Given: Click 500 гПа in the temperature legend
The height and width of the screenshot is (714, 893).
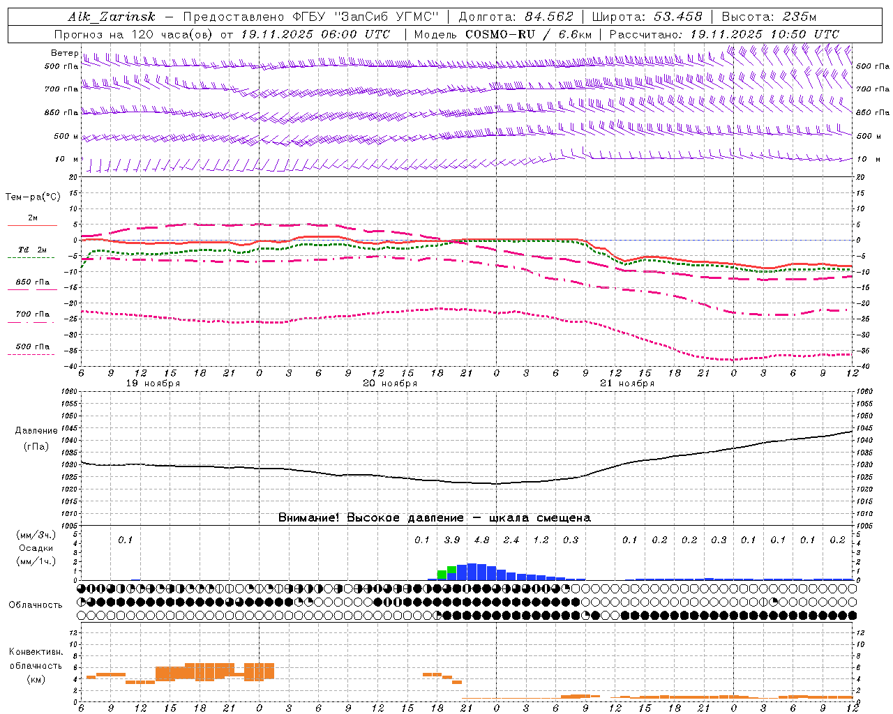Looking at the screenshot, I should click(x=33, y=347).
